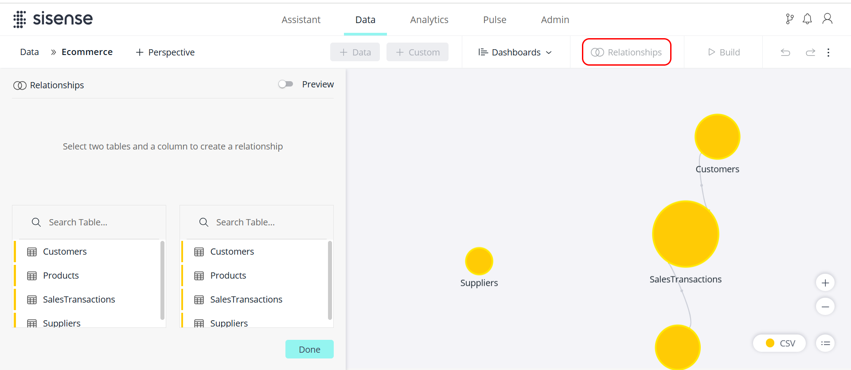Image resolution: width=851 pixels, height=370 pixels.
Task: Click the + Data button
Action: click(355, 52)
